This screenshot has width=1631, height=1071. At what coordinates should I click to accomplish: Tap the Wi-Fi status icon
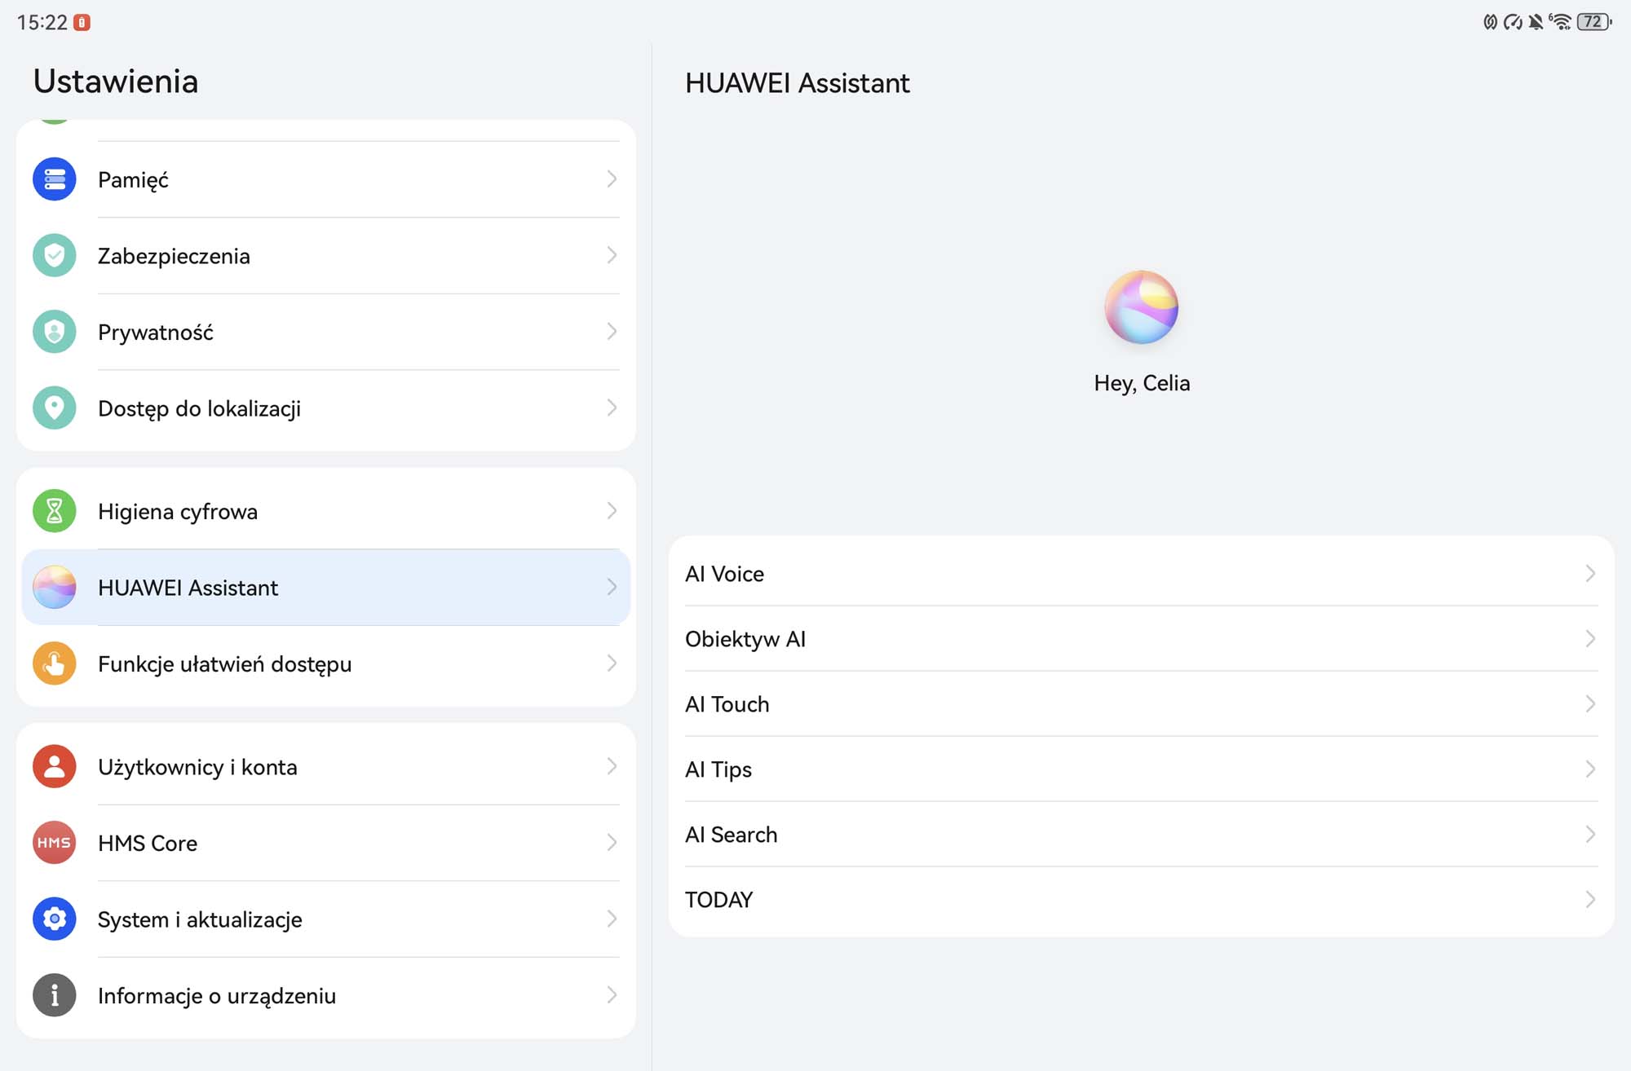pyautogui.click(x=1560, y=22)
